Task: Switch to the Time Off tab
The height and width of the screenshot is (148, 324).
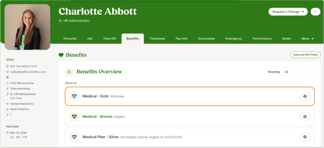Action: tap(109, 39)
